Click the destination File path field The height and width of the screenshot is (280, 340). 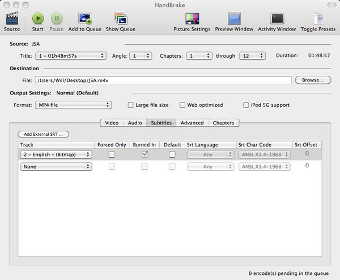pos(163,80)
